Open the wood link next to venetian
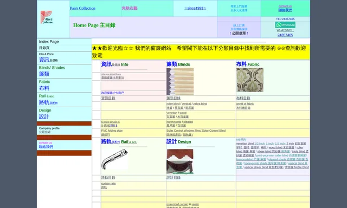This screenshot has height=208, width=347. point(183,113)
